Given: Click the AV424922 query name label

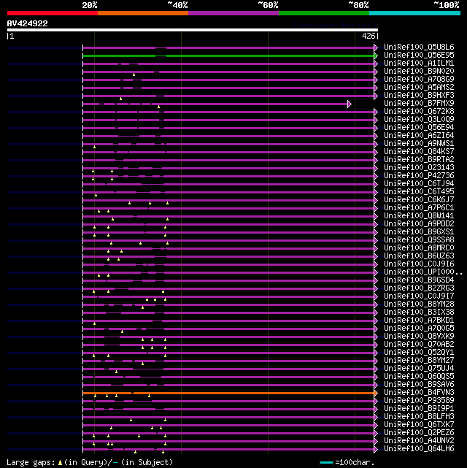Looking at the screenshot, I should coord(28,23).
